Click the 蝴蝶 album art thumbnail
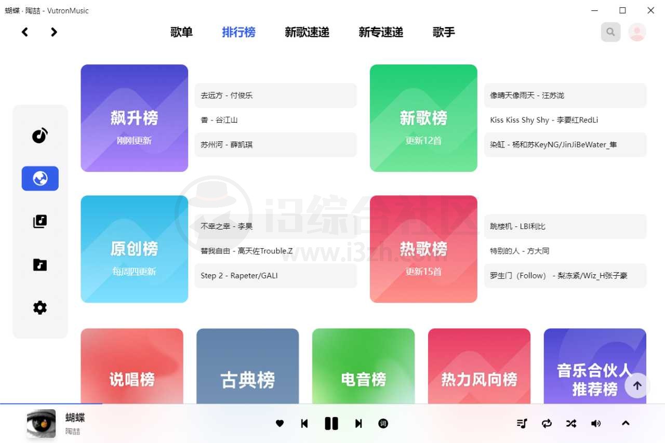 pos(41,423)
